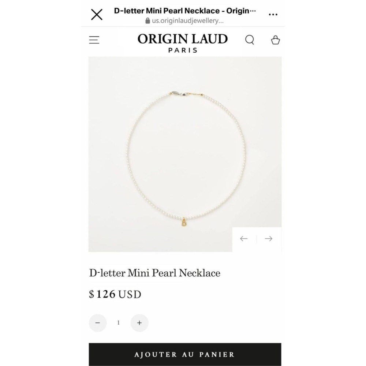This screenshot has height=366, width=366.
Task: Tap the D-letter Mini Pearl Necklace page title
Action: 184,11
